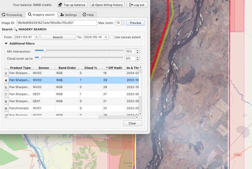Collapse Additional filters section
252x169 pixels.
[6, 44]
